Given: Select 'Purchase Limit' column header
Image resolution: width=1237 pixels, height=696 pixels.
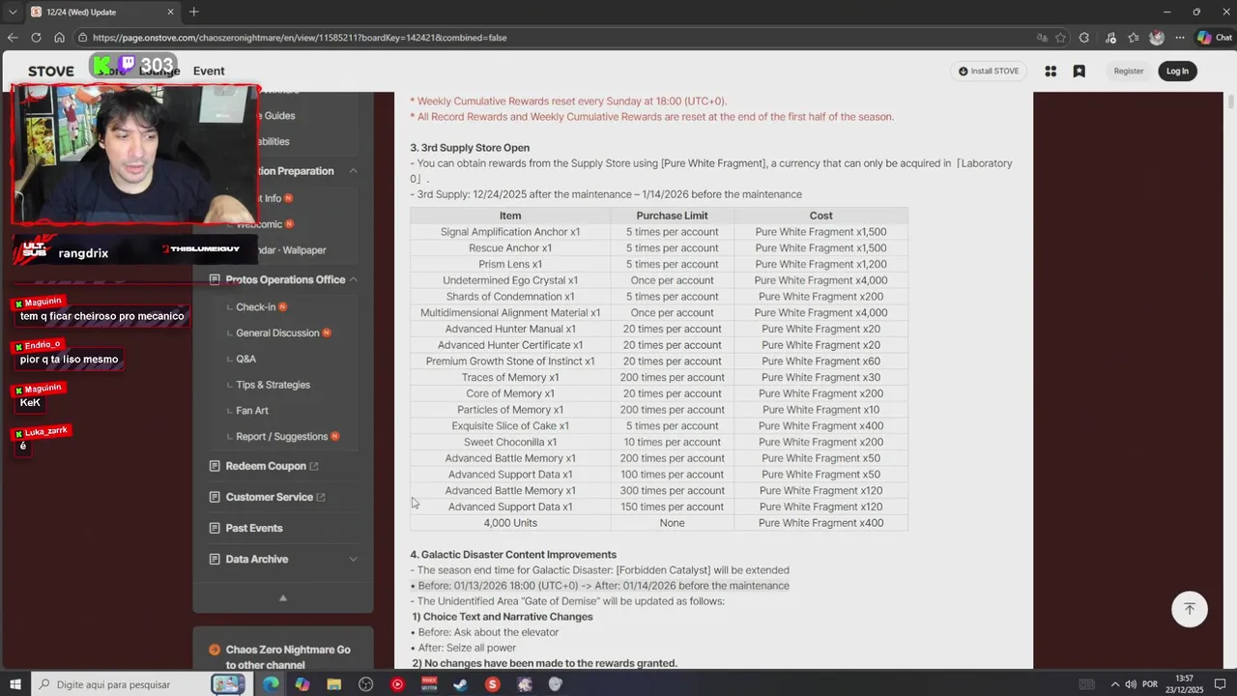Looking at the screenshot, I should click(672, 216).
